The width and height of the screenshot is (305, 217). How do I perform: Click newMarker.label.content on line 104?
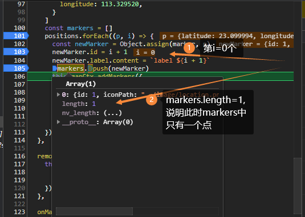(x=95, y=60)
